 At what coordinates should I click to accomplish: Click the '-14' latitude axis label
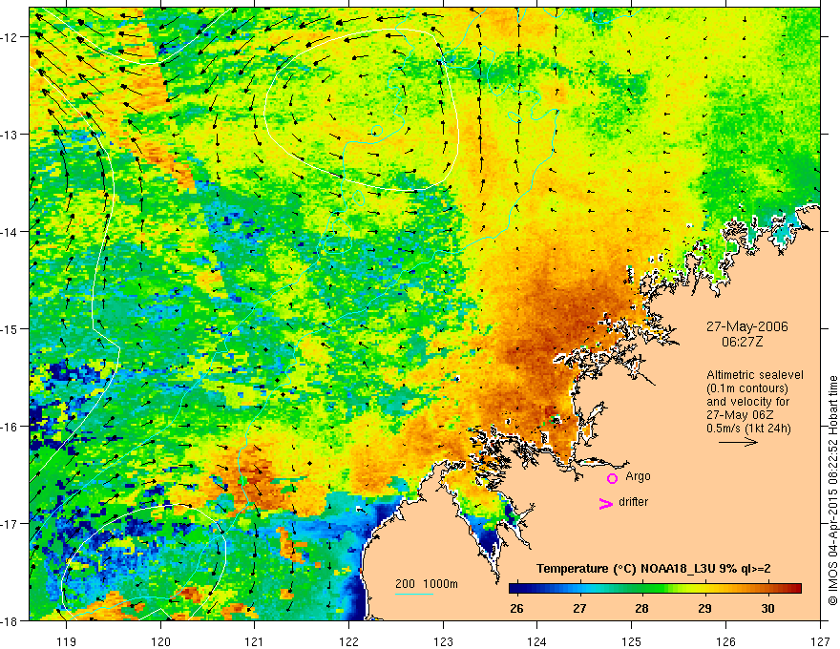tap(10, 232)
